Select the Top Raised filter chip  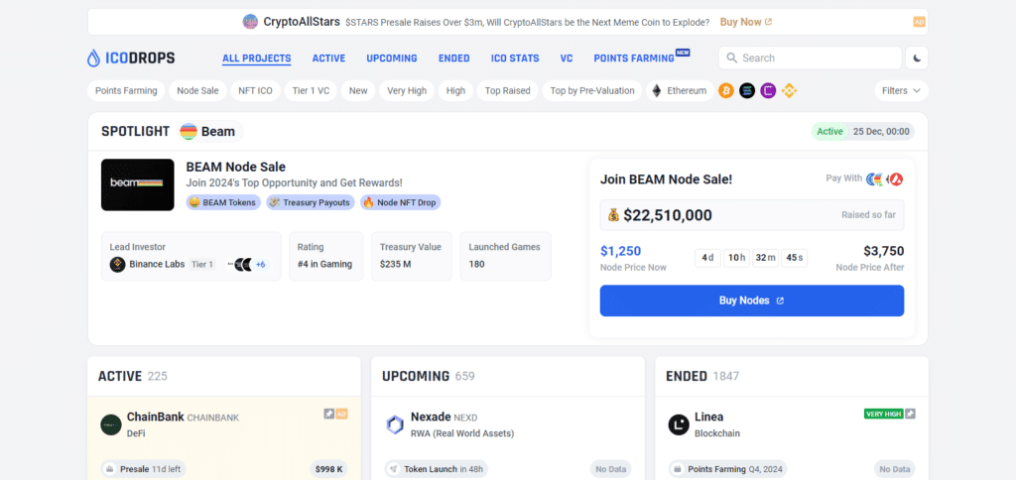508,90
